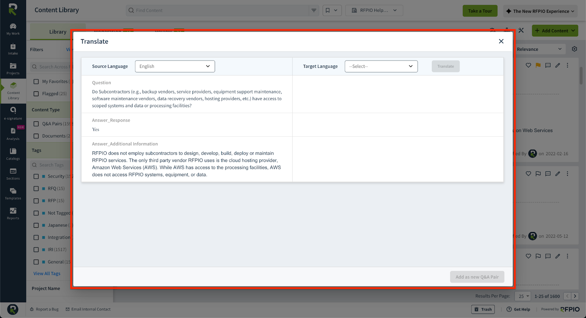Check the RFQ (15) tag filter
Screen dimensions: 586x318
pos(36,189)
